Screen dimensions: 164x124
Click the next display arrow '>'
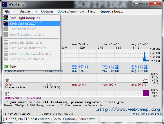pyautogui.click(x=36, y=11)
